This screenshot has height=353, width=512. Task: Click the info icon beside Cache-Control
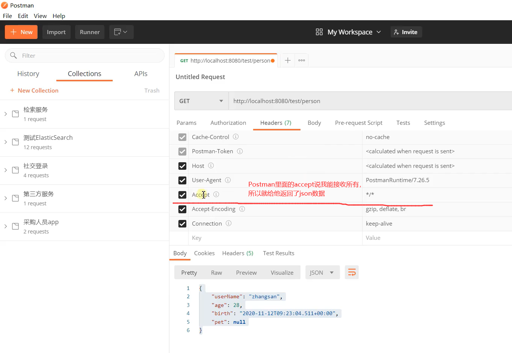click(236, 137)
